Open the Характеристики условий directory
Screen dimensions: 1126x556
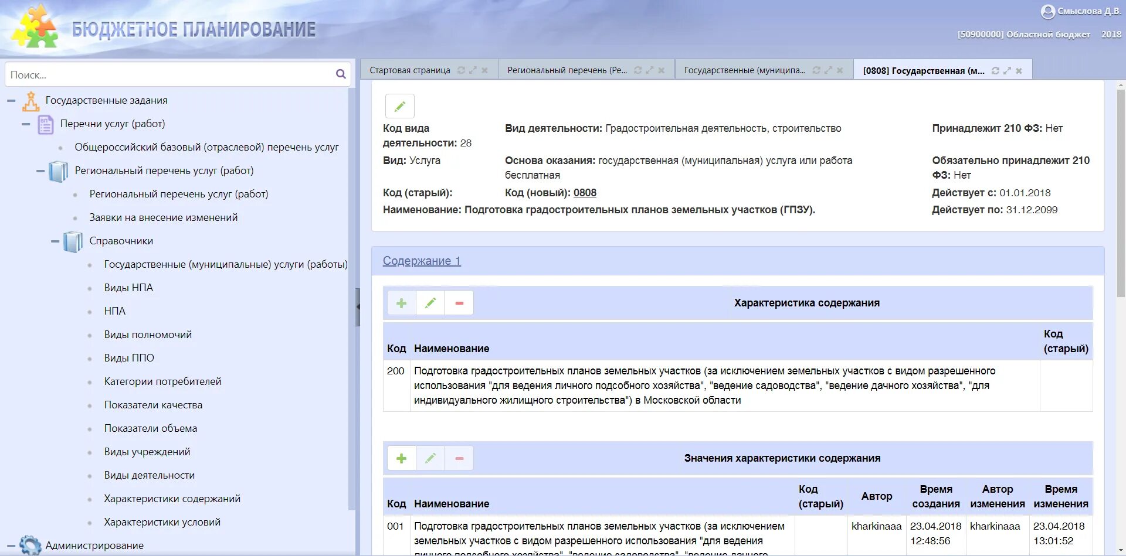[162, 522]
